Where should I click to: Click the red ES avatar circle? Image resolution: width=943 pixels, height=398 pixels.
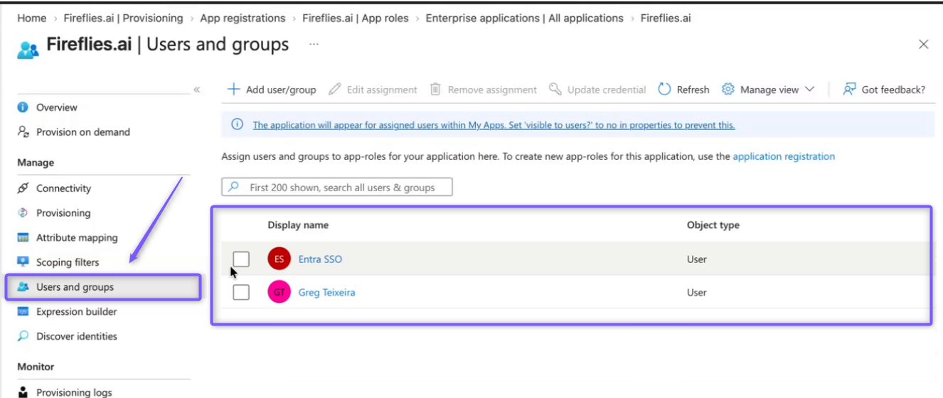click(x=279, y=259)
